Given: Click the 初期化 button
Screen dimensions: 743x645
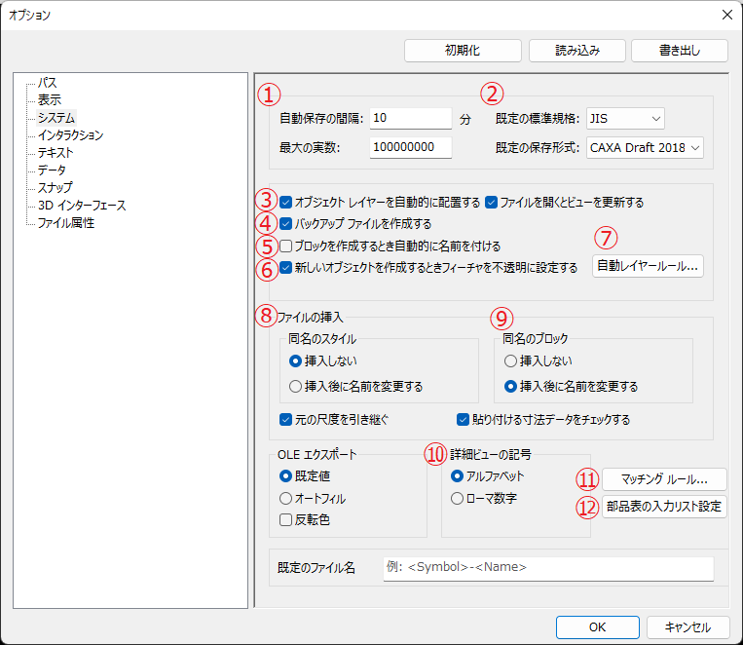Looking at the screenshot, I should point(463,51).
